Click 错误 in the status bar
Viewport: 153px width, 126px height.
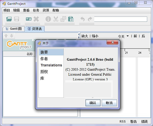pos(144,121)
